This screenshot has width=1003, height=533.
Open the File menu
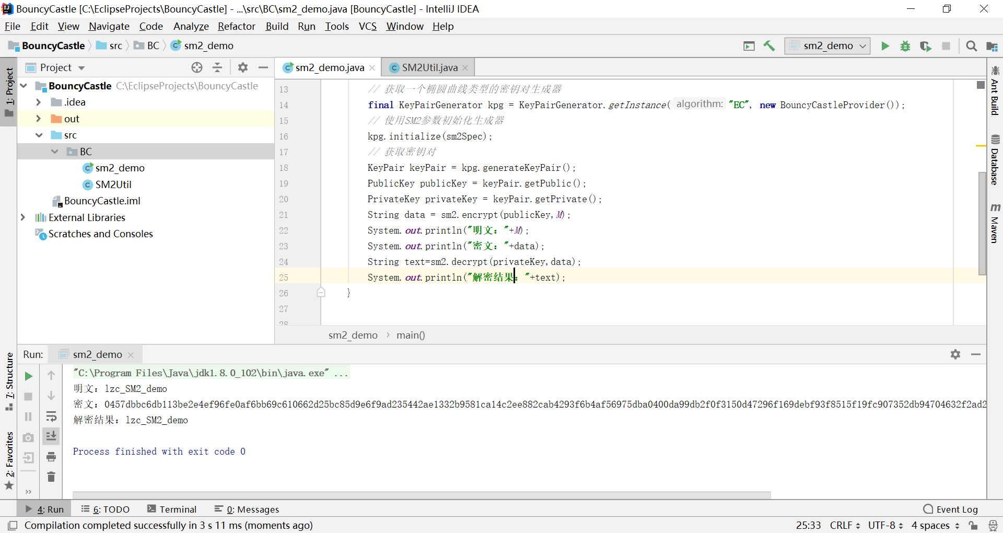[x=13, y=26]
